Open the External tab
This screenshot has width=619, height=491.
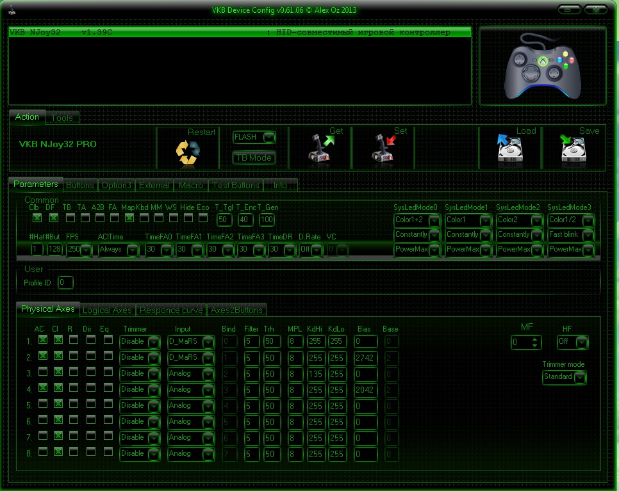[154, 186]
